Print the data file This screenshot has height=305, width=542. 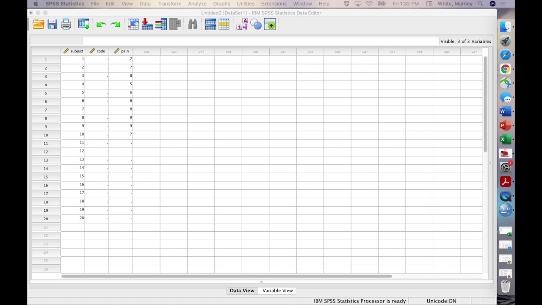[66, 24]
